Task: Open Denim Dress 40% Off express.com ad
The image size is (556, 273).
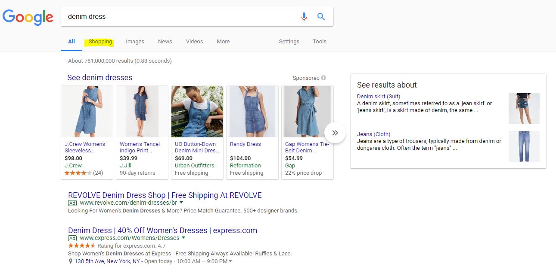Action: click(163, 231)
